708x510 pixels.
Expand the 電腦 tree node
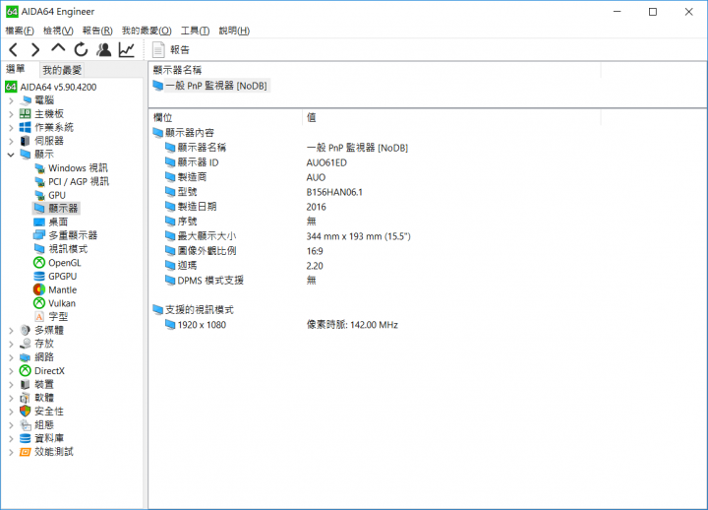click(x=11, y=100)
